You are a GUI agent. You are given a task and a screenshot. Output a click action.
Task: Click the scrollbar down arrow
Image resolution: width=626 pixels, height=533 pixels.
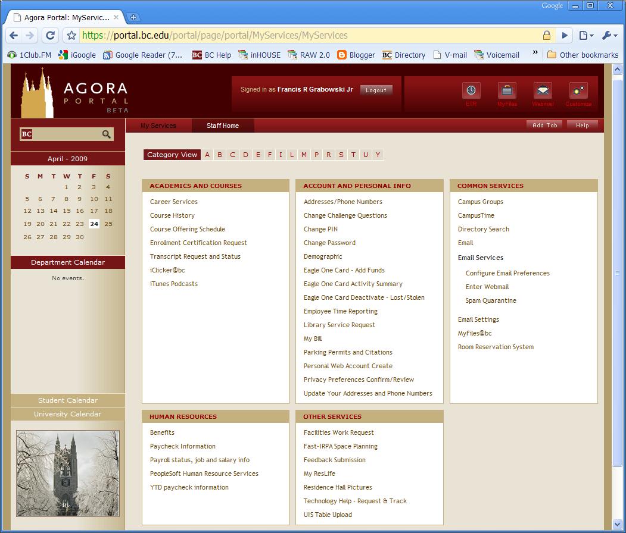pyautogui.click(x=617, y=524)
